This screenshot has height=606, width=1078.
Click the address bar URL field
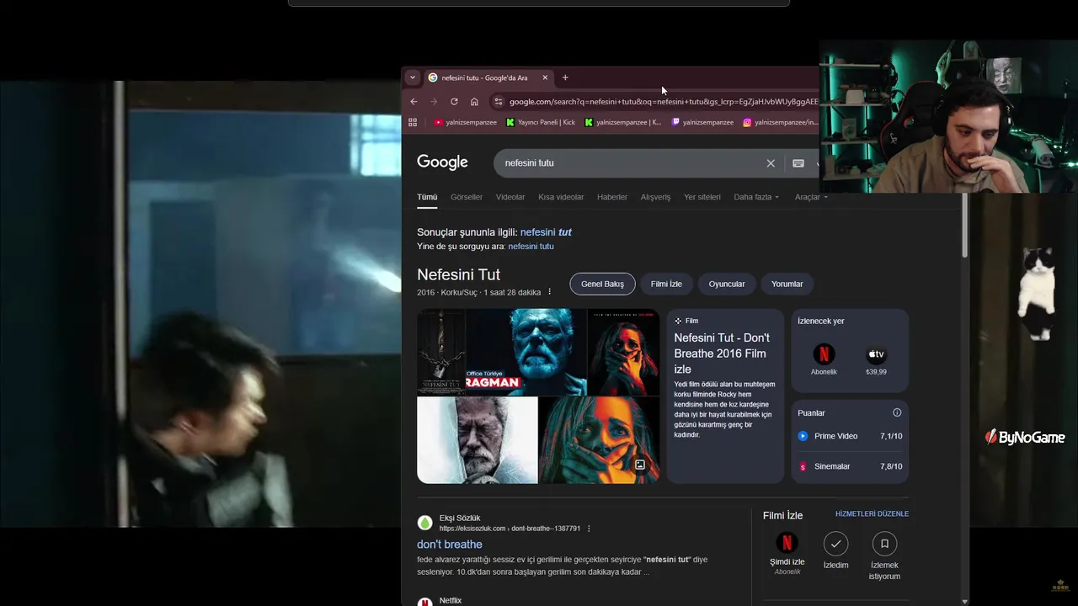click(x=663, y=102)
